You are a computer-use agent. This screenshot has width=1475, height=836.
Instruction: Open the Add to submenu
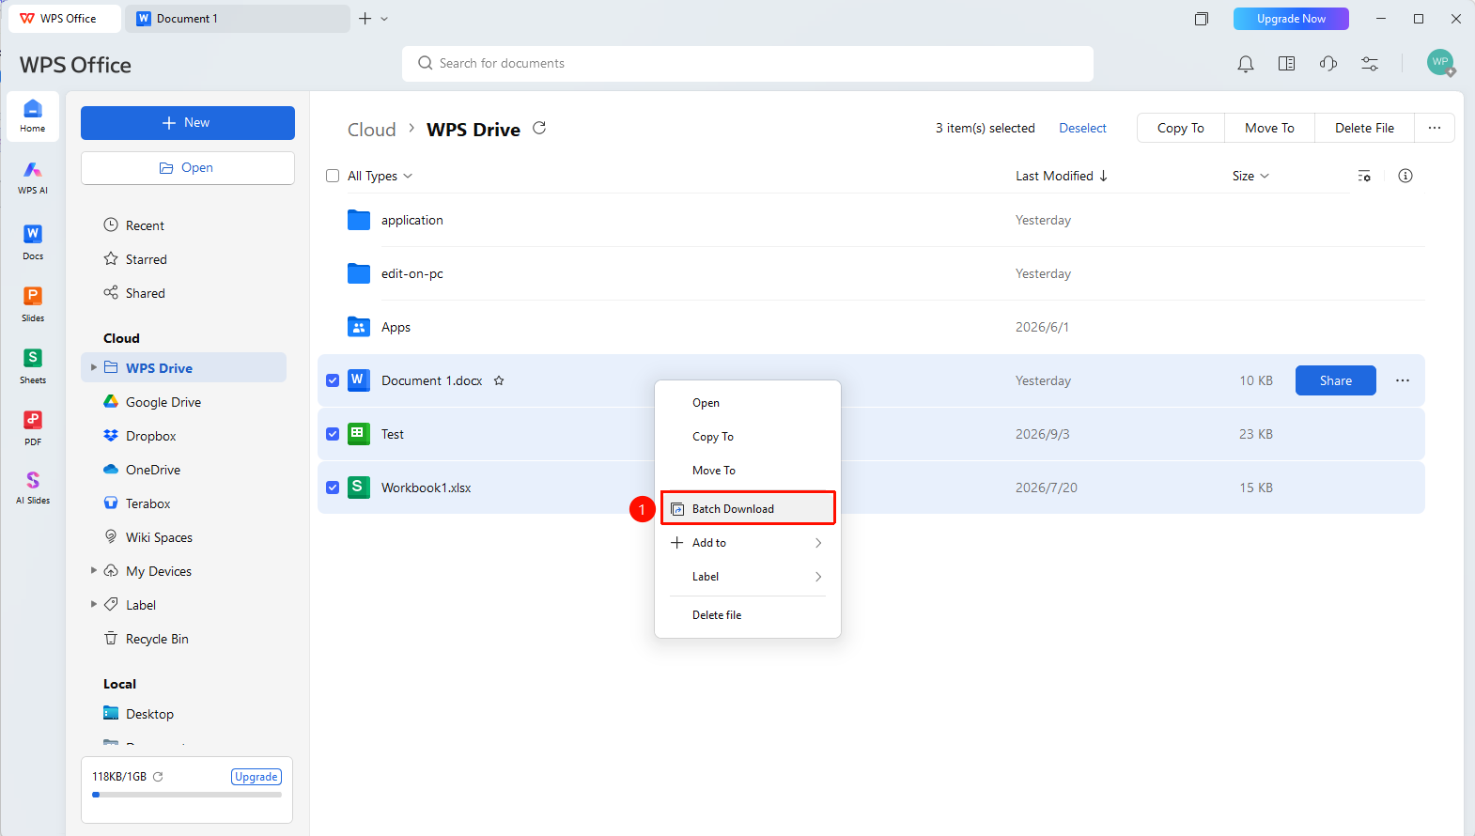(x=748, y=543)
